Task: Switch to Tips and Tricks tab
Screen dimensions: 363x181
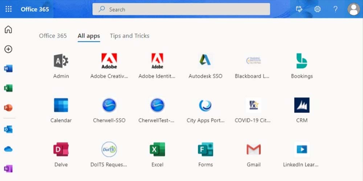Action: click(x=130, y=36)
